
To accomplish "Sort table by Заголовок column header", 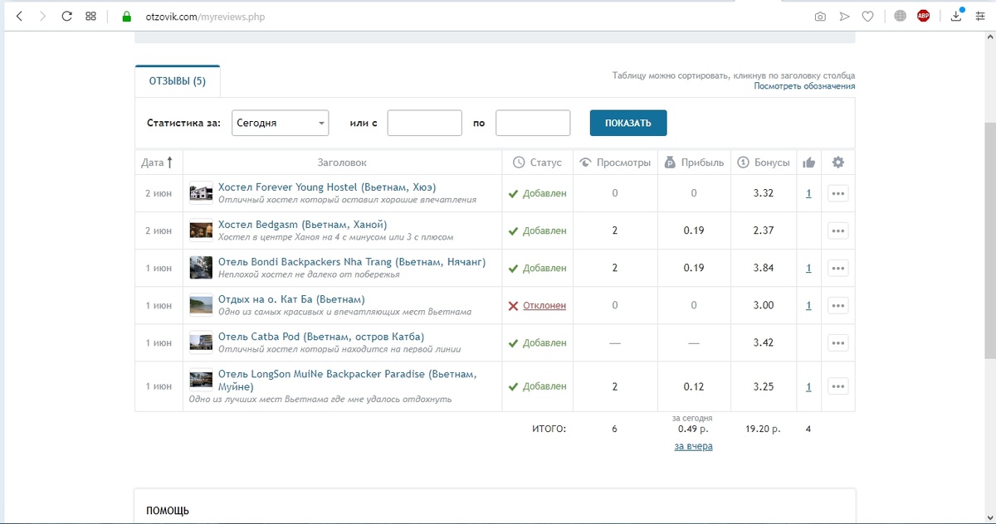I will coord(342,163).
